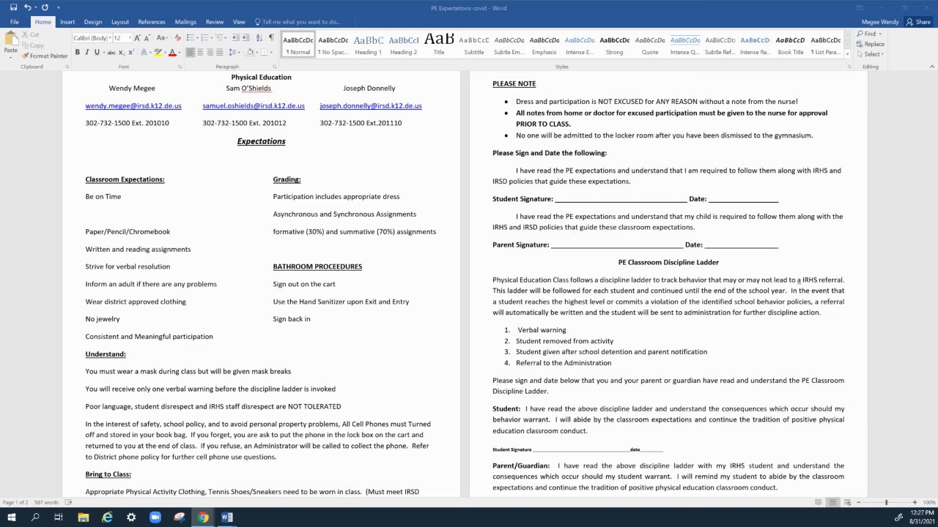Click the Cut command

click(31, 34)
